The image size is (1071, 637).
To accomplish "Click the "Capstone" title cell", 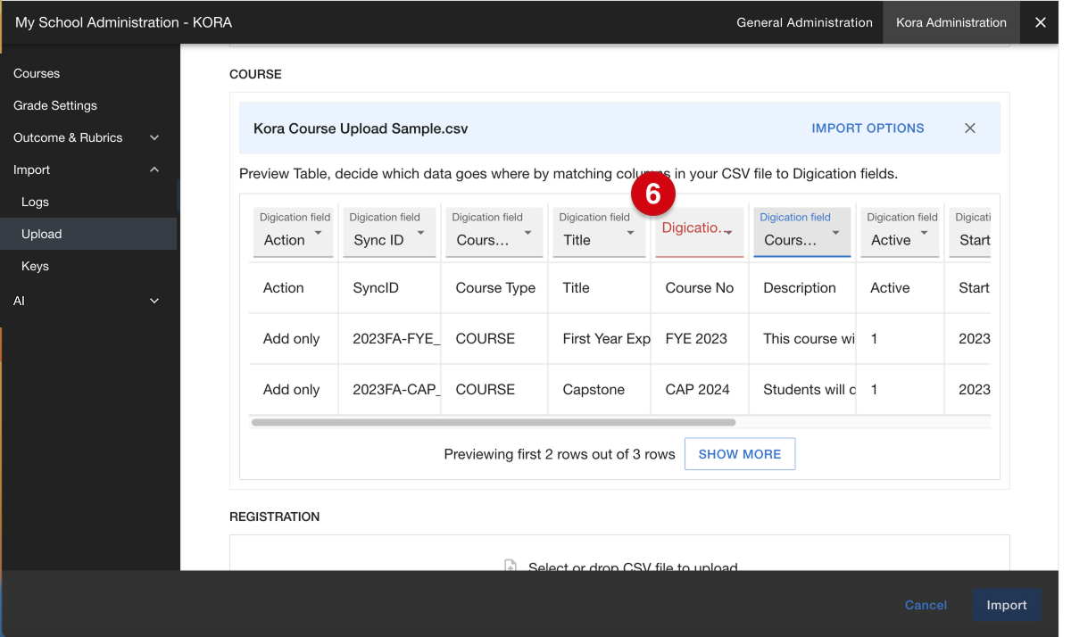I will [600, 390].
